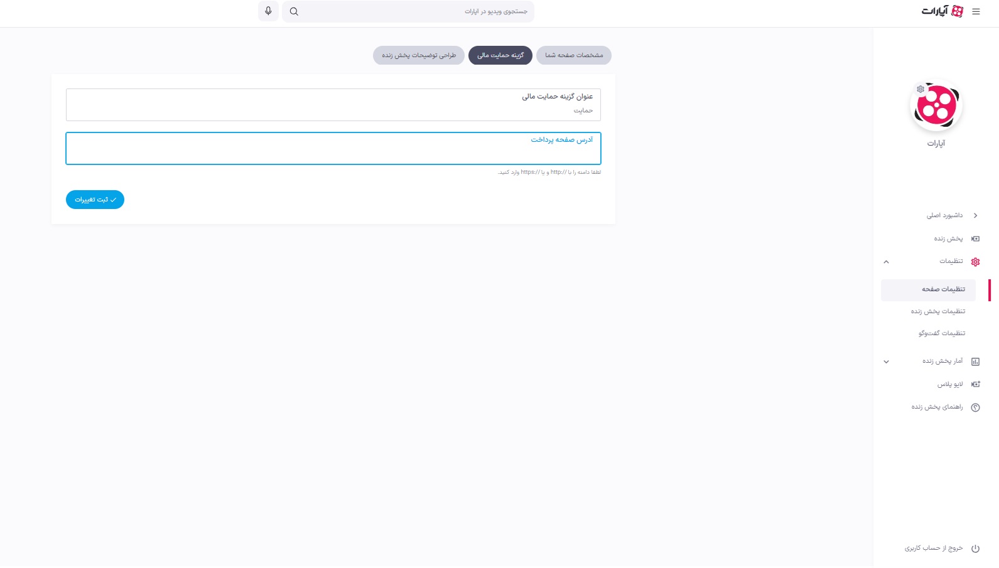999x568 pixels.
Task: Click the پخش زنده camera icon
Action: [975, 238]
